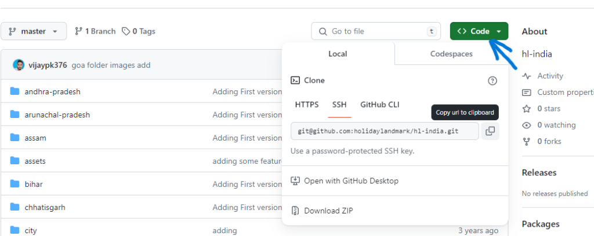Open the andhra-pradesh folder
Image resolution: width=594 pixels, height=236 pixels.
click(52, 91)
